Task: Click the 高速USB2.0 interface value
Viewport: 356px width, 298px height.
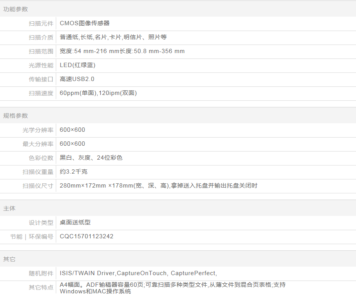Action: pyautogui.click(x=77, y=79)
